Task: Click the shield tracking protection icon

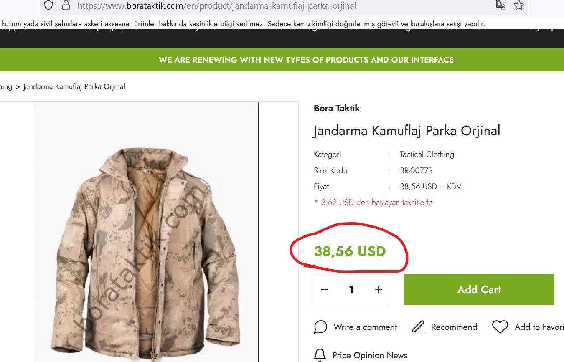Action: pyautogui.click(x=49, y=5)
